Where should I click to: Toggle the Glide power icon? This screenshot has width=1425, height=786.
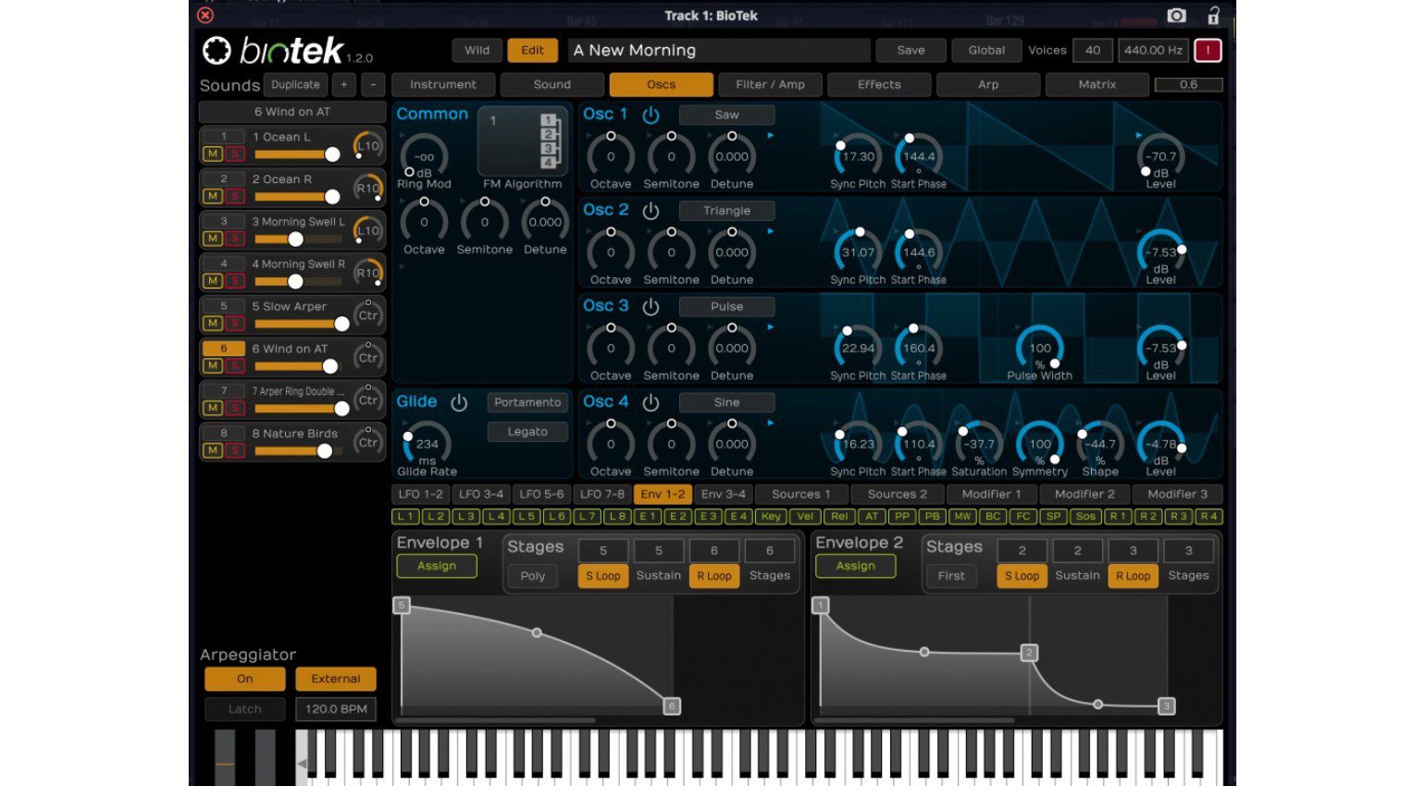459,402
